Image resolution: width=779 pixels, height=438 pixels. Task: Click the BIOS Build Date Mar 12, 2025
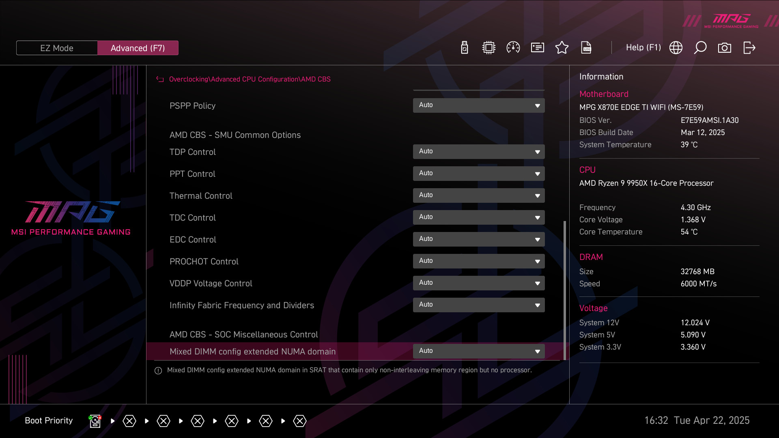click(x=703, y=133)
